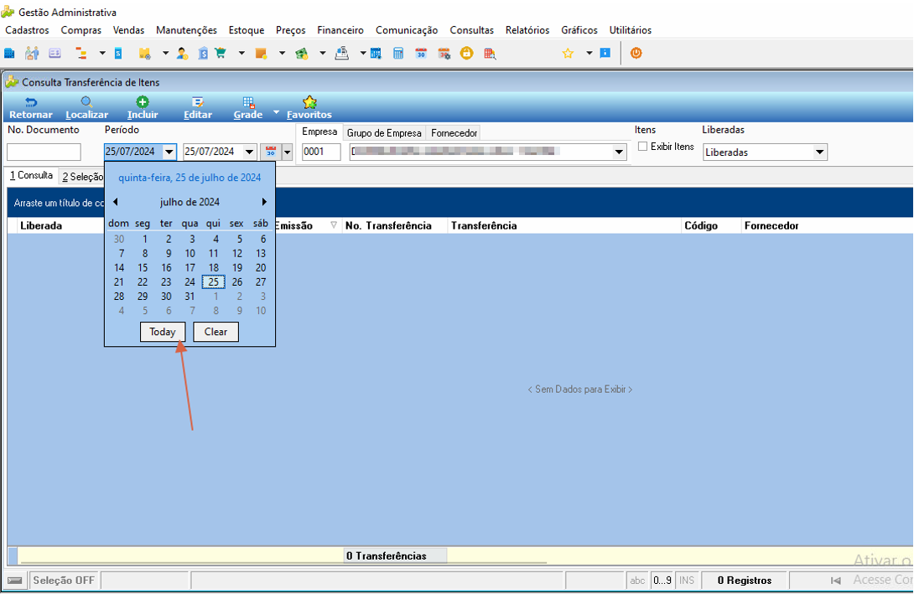Viewport: 914px width, 594px height.
Task: Select day 18 in the July calendar
Action: click(x=213, y=268)
